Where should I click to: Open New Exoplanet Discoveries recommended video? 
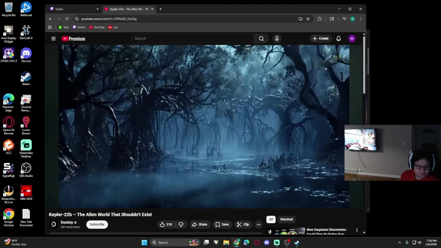pyautogui.click(x=327, y=231)
